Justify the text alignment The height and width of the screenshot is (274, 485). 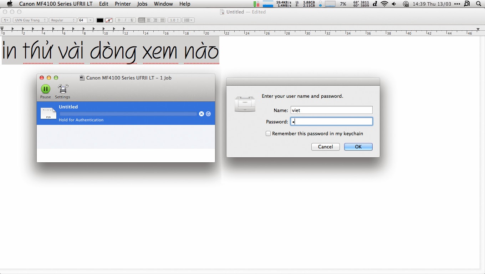[x=162, y=20]
